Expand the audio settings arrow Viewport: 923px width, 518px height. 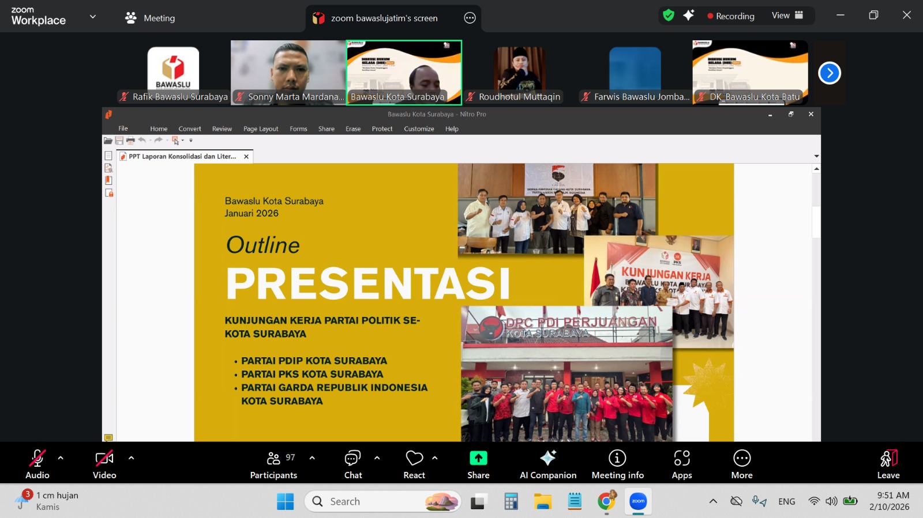pos(61,458)
